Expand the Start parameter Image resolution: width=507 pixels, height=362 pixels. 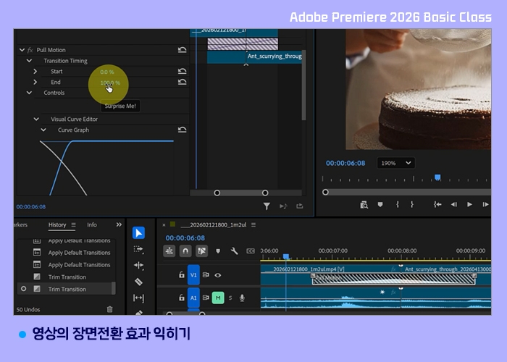pos(35,71)
